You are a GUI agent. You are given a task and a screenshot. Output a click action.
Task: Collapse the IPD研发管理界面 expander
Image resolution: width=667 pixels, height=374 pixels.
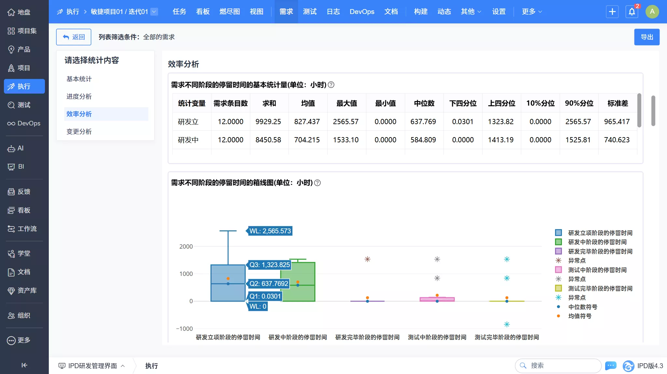(x=123, y=366)
